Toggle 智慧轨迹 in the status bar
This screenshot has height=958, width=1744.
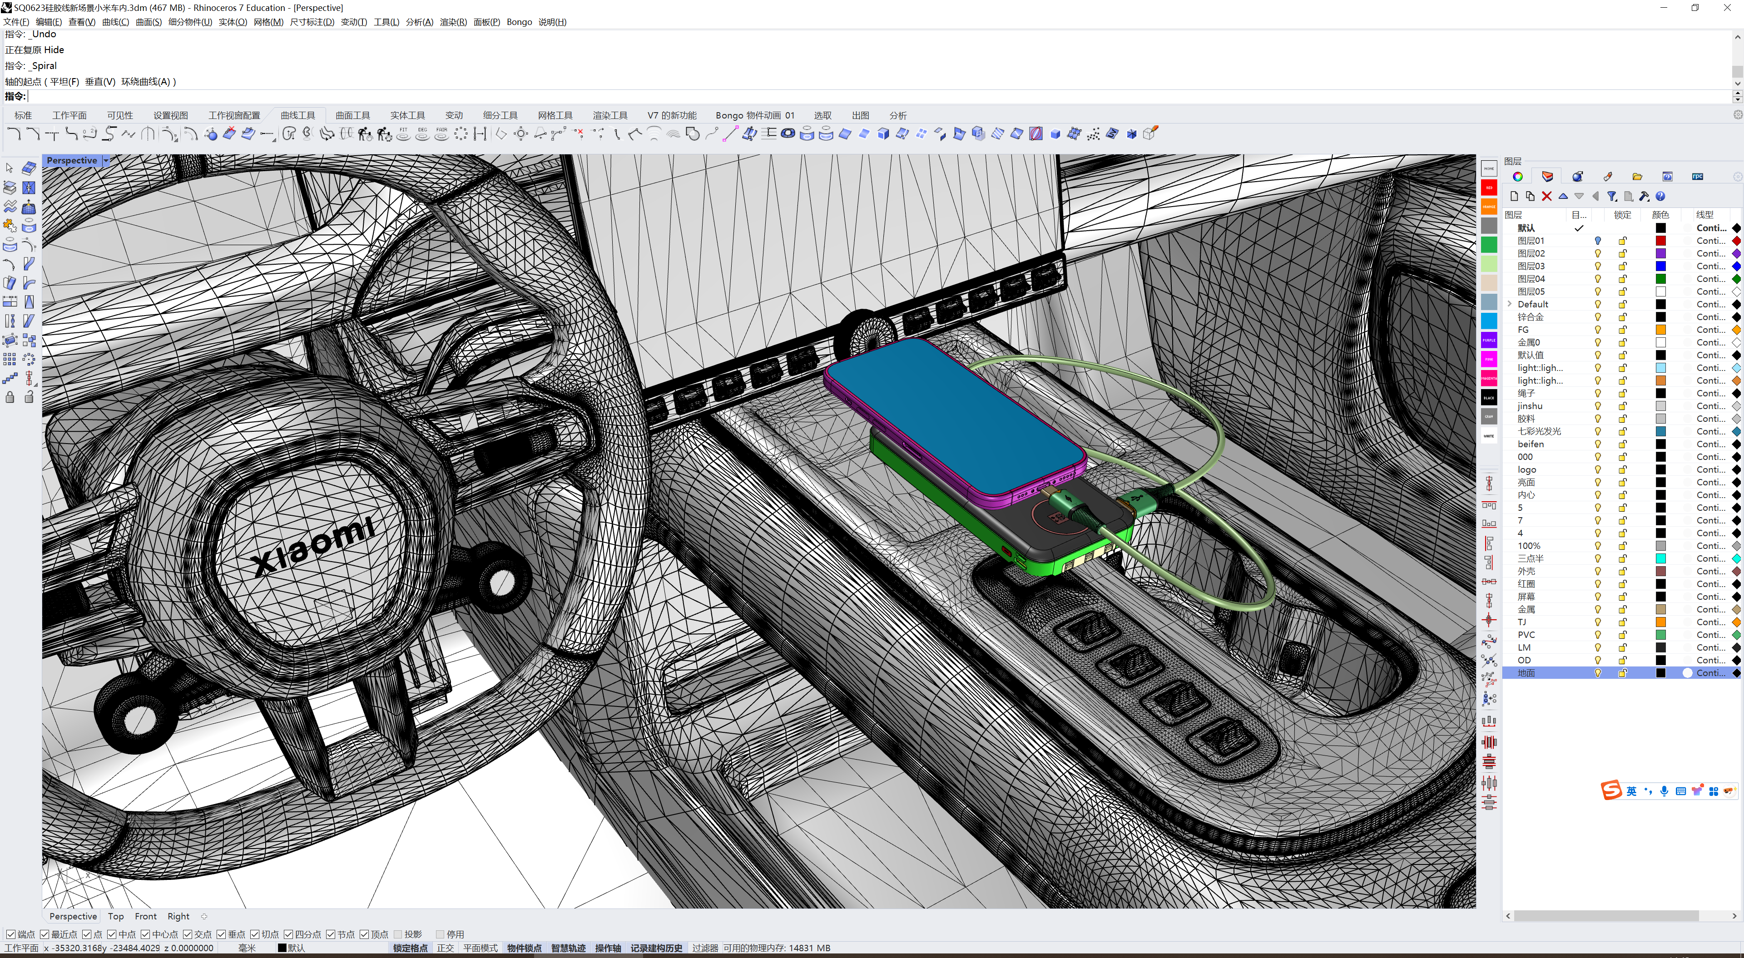click(569, 948)
